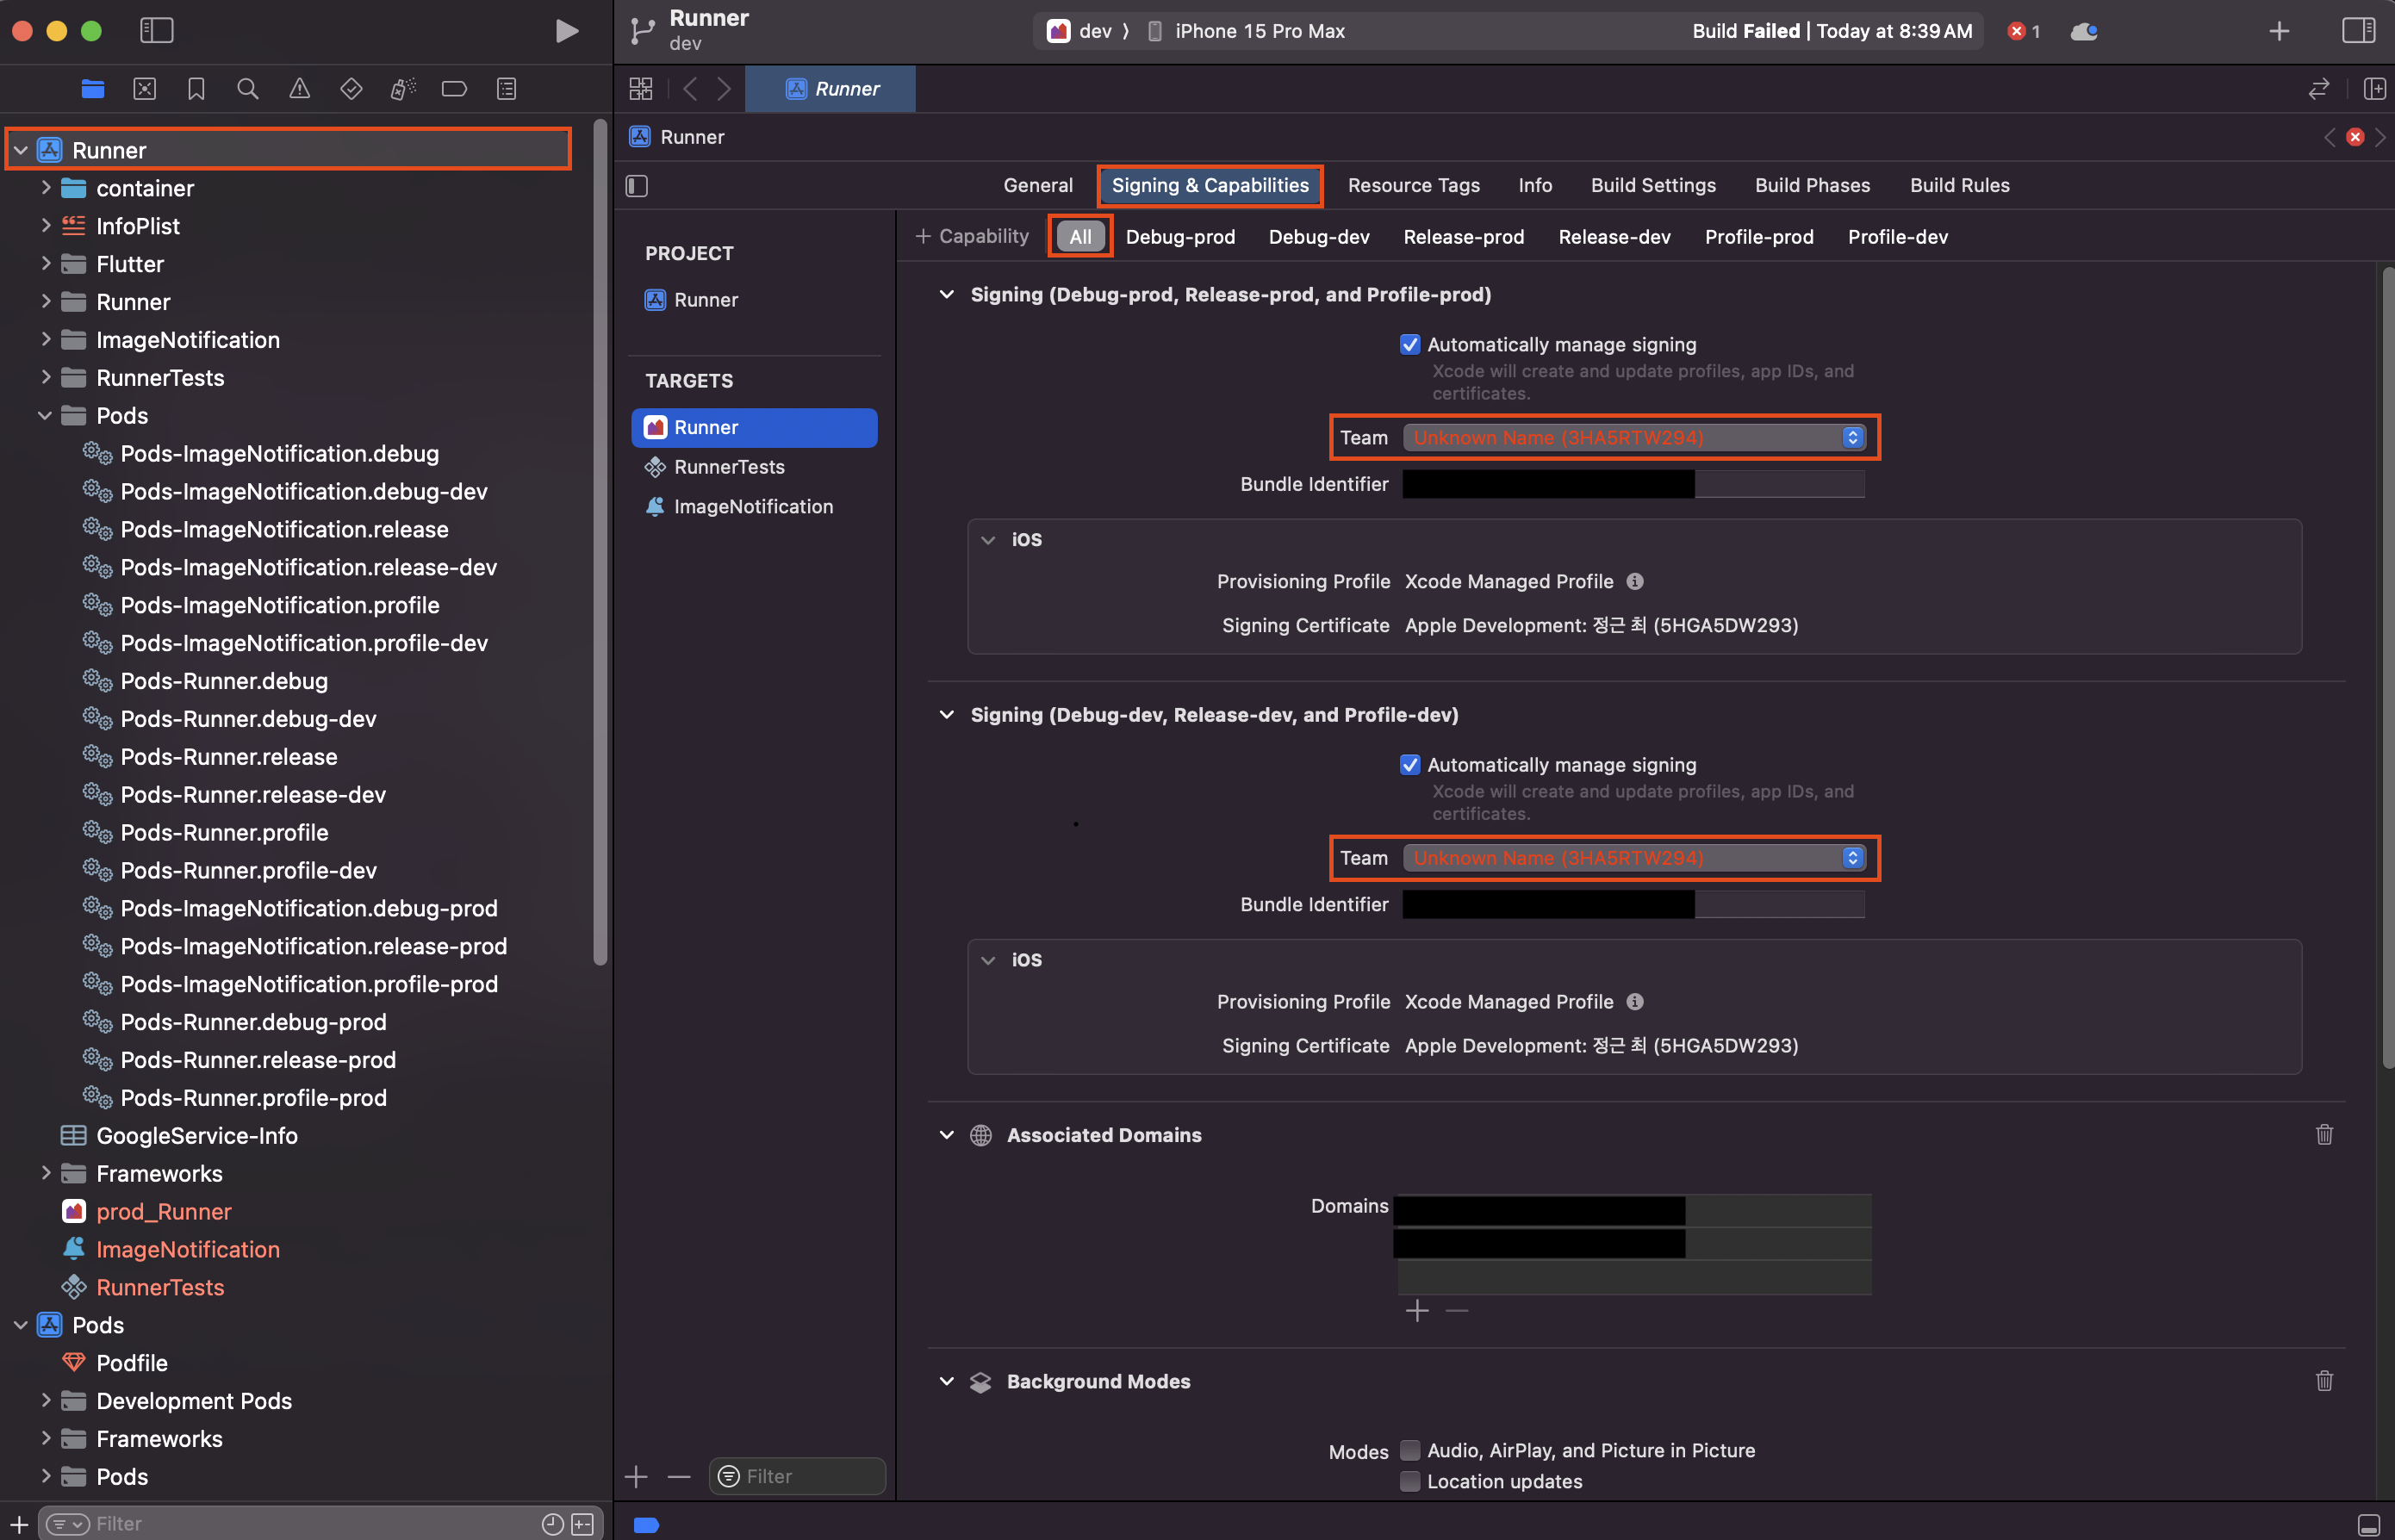Select the ImageNotification target

(x=754, y=506)
